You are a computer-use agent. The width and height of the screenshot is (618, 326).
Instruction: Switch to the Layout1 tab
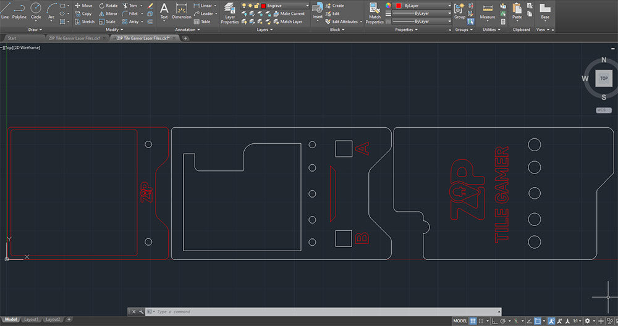[x=32, y=319]
